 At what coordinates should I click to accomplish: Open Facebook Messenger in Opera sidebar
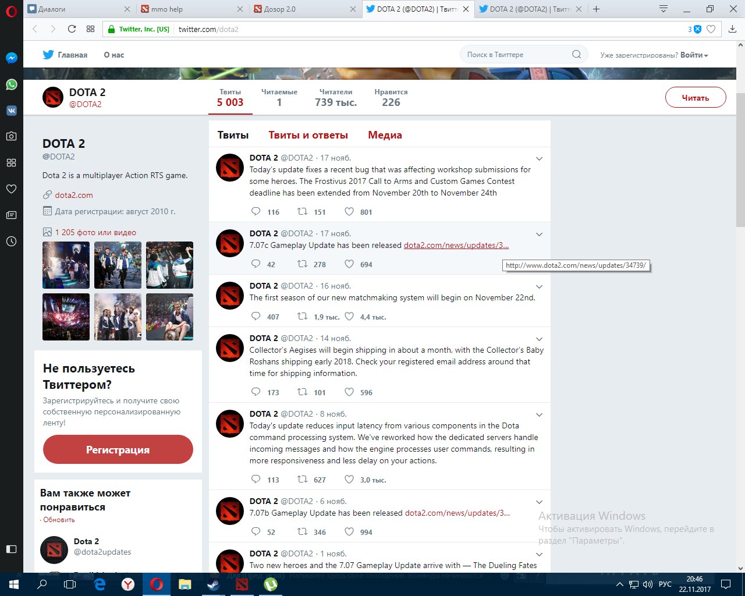(x=11, y=58)
